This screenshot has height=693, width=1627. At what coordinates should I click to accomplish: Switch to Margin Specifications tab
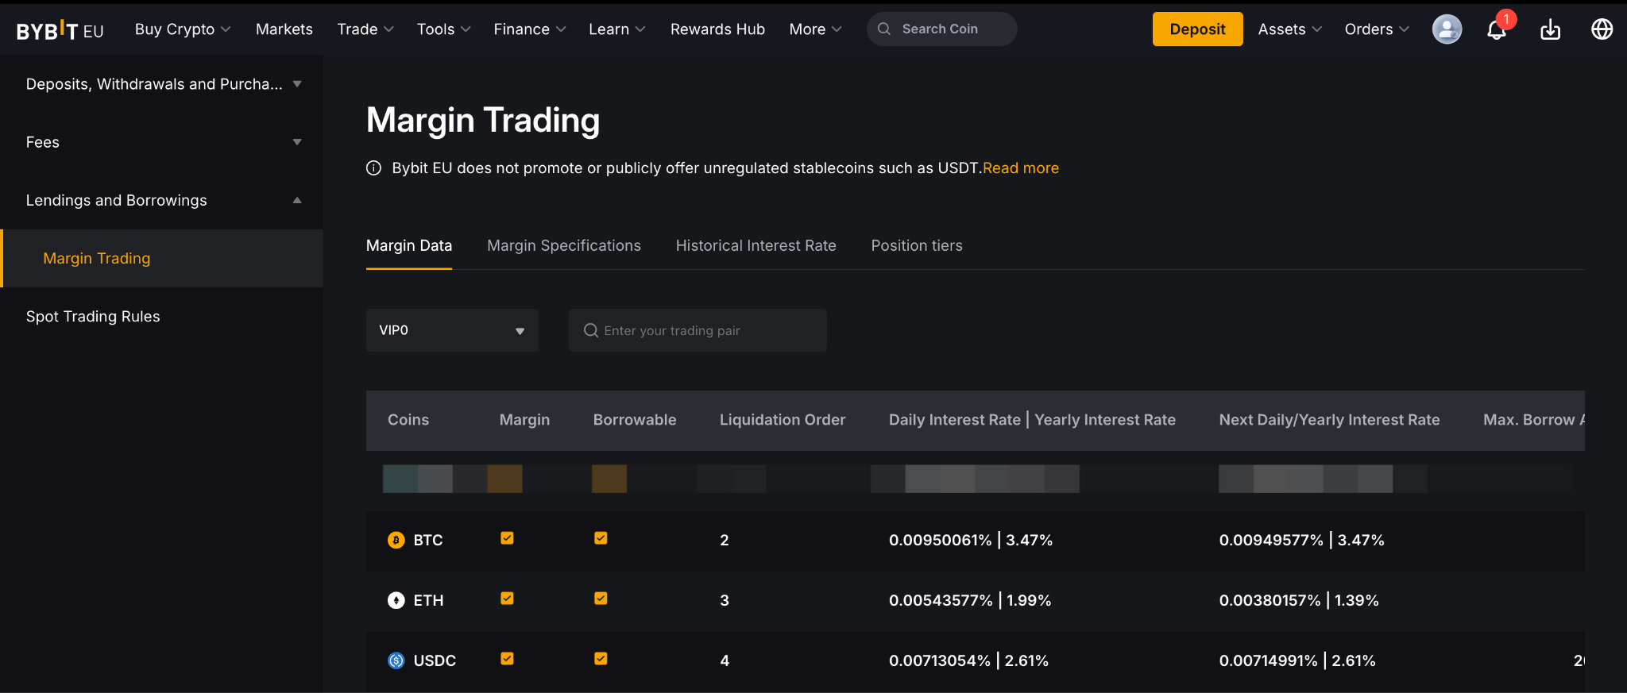coord(563,246)
